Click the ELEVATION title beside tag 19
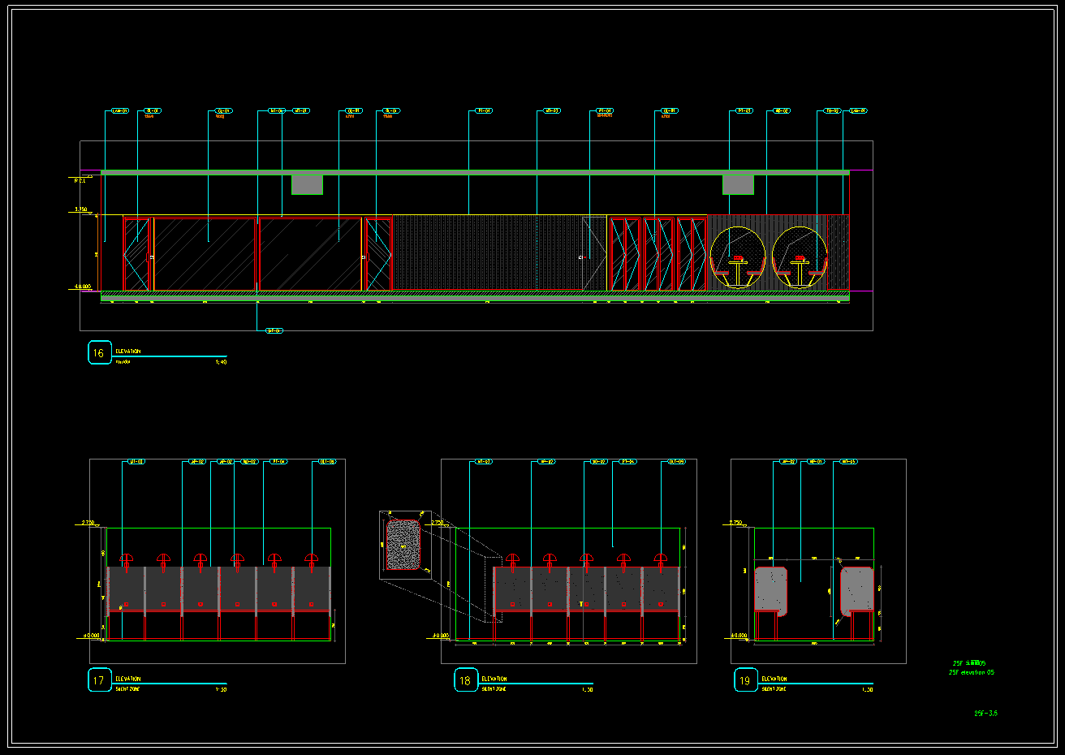This screenshot has width=1065, height=755. [774, 679]
